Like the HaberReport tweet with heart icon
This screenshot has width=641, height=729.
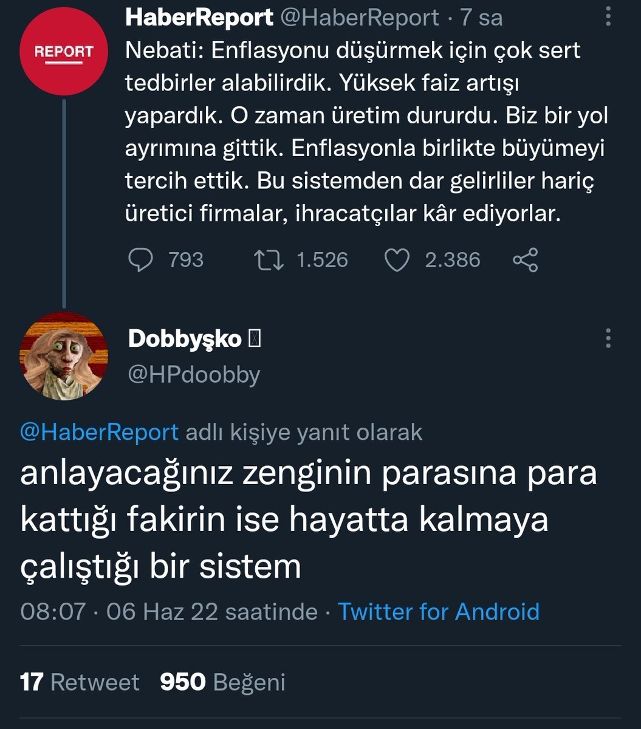[x=398, y=261]
